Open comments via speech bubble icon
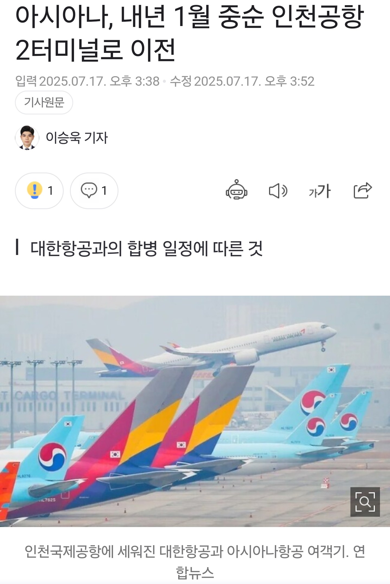 (89, 190)
